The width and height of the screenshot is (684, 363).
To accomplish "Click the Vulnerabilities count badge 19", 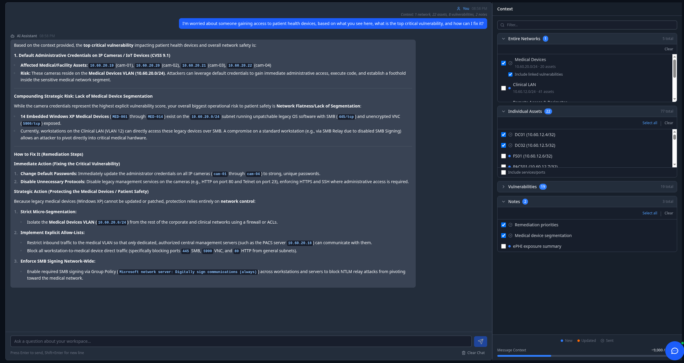I will coord(543,187).
